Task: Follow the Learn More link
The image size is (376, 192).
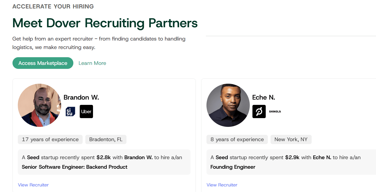Action: coord(92,63)
